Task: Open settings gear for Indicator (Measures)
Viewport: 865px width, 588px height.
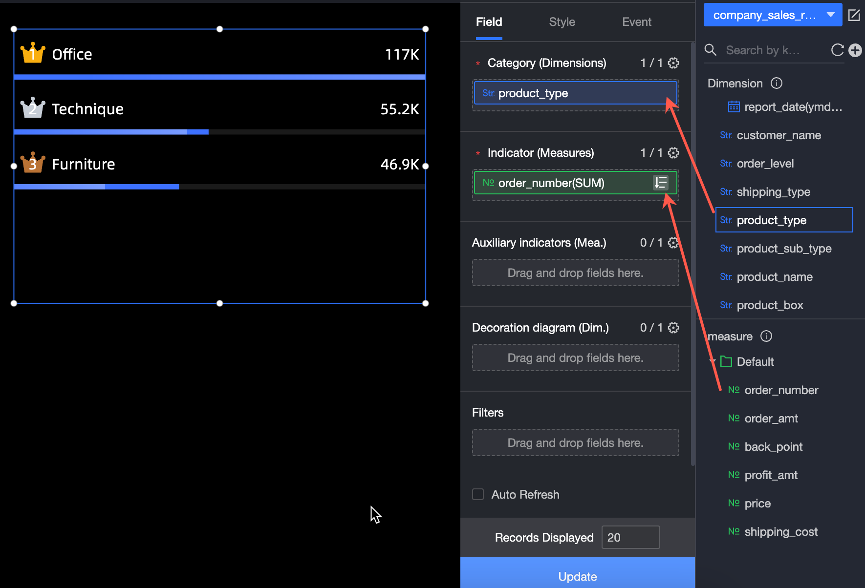Action: (x=673, y=153)
